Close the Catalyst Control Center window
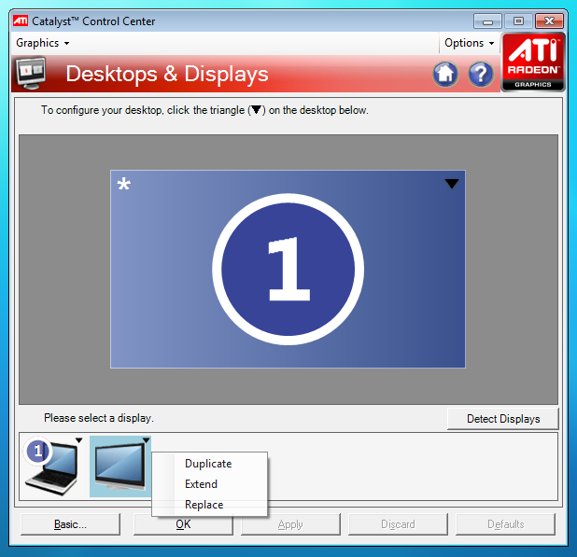This screenshot has height=557, width=577. coord(549,21)
